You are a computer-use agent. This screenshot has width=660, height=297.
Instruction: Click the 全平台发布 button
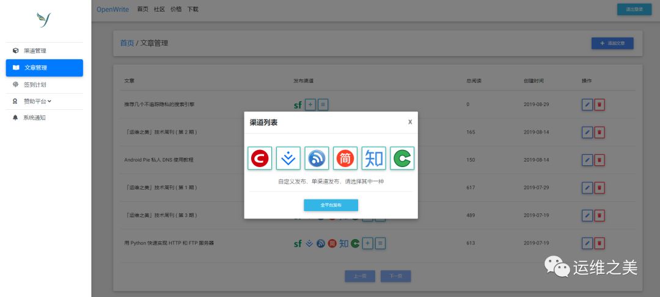331,205
